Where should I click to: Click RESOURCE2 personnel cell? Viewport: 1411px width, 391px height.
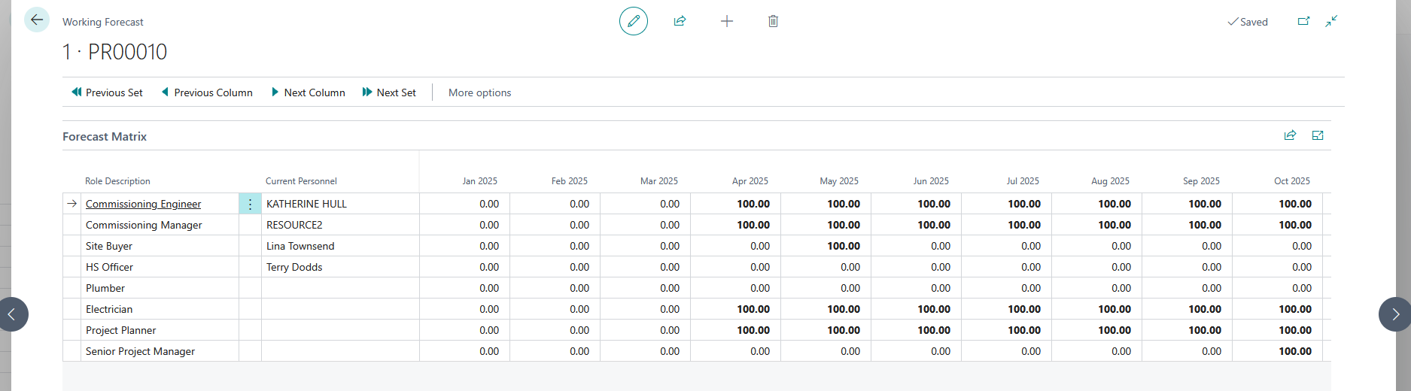(x=340, y=225)
